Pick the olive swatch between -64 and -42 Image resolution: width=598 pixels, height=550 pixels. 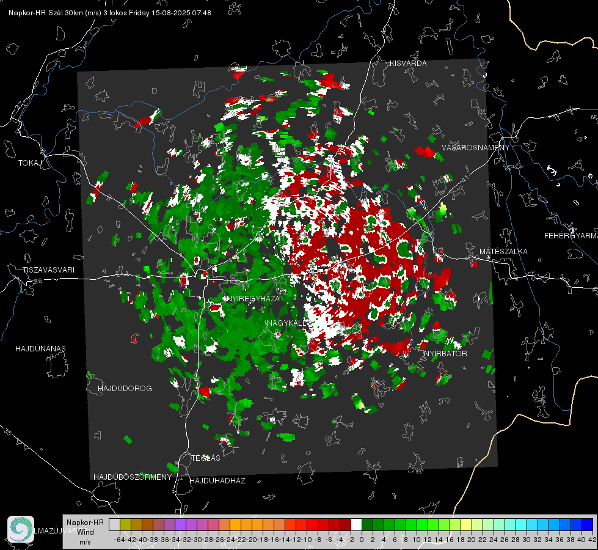pos(125,524)
